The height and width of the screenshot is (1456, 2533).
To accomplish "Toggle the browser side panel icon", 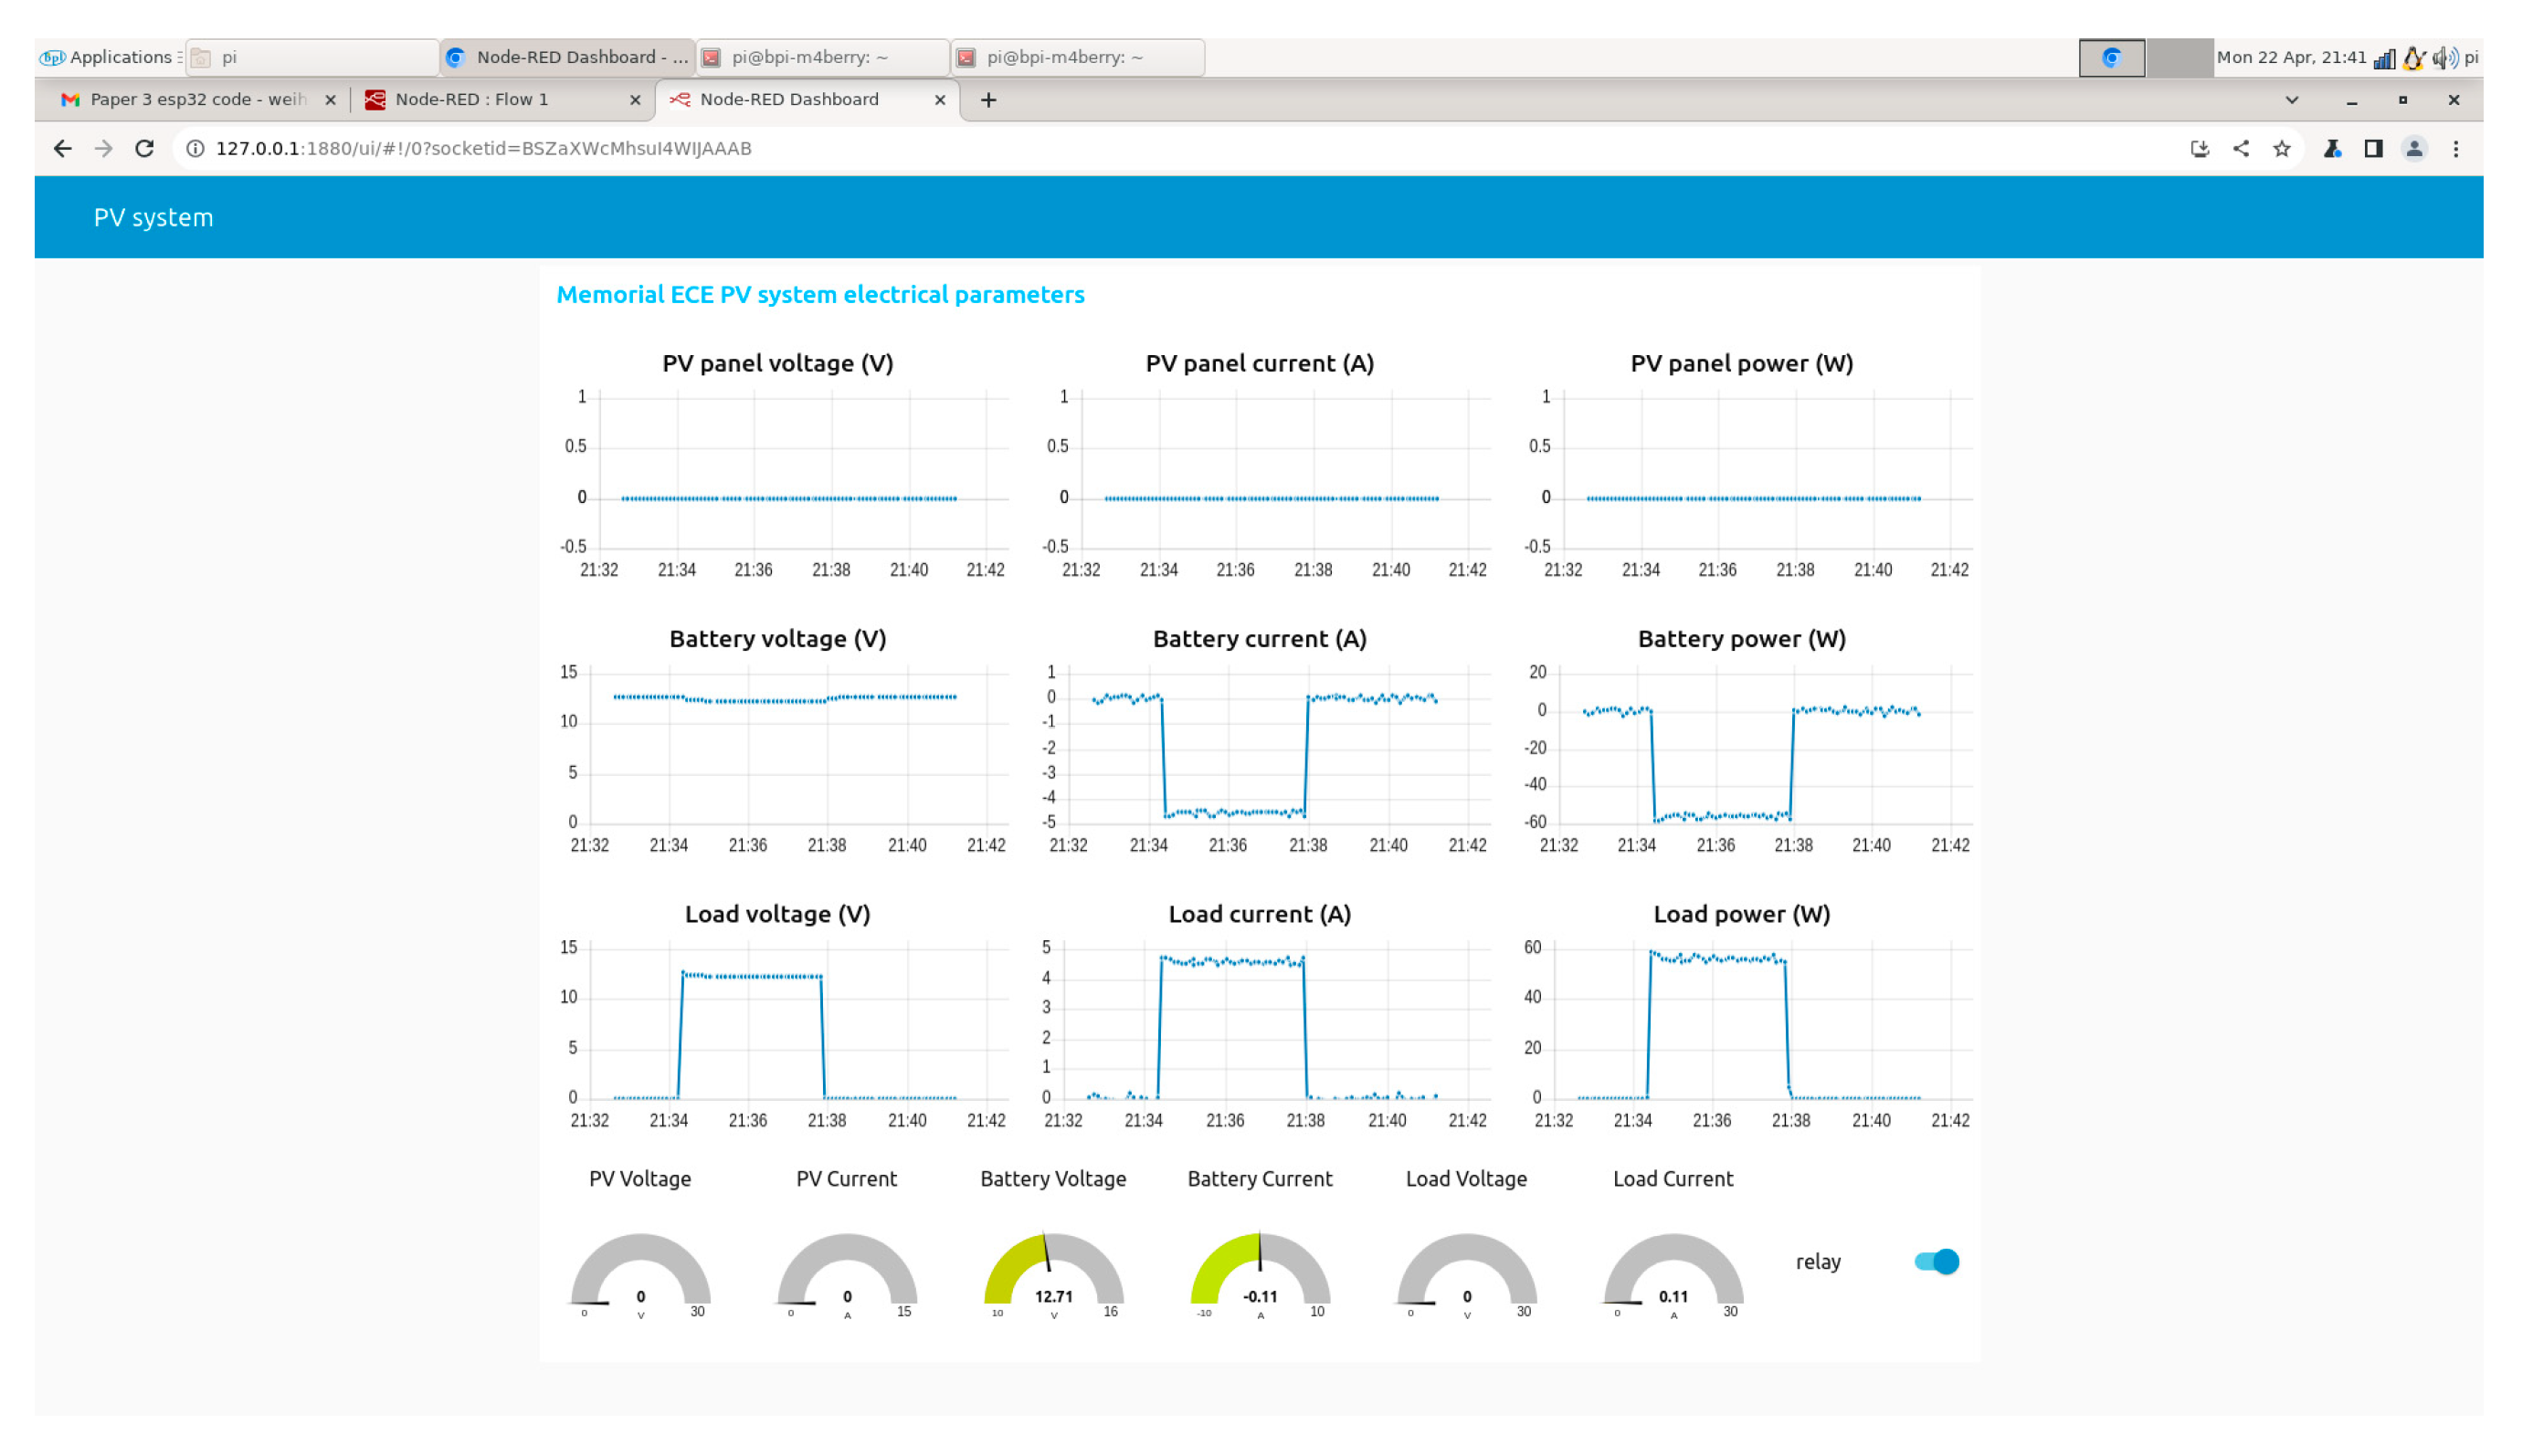I will click(x=2373, y=149).
